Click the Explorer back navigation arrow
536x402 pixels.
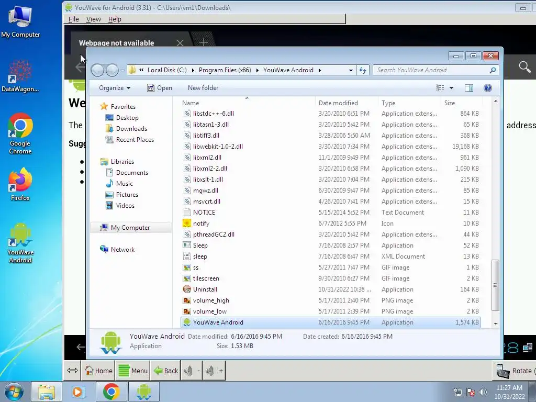coord(97,71)
